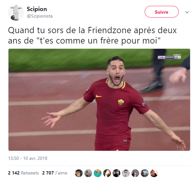
Task: Open the last liker avatar in row
Action: pyautogui.click(x=154, y=173)
